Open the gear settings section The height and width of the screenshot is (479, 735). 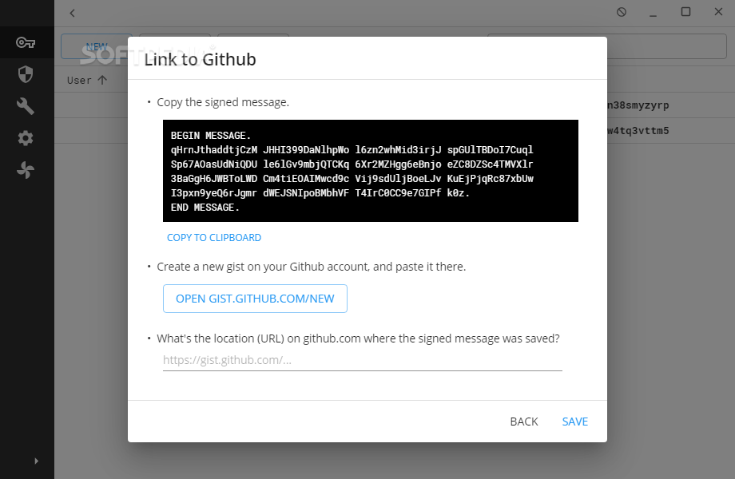click(26, 138)
